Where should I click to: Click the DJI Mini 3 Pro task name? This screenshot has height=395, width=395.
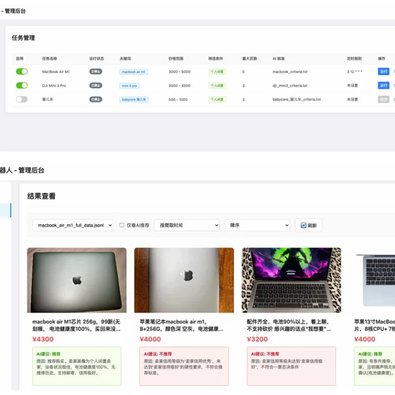(54, 85)
